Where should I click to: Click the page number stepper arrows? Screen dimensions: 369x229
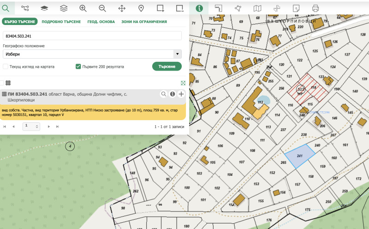pyautogui.click(x=38, y=126)
